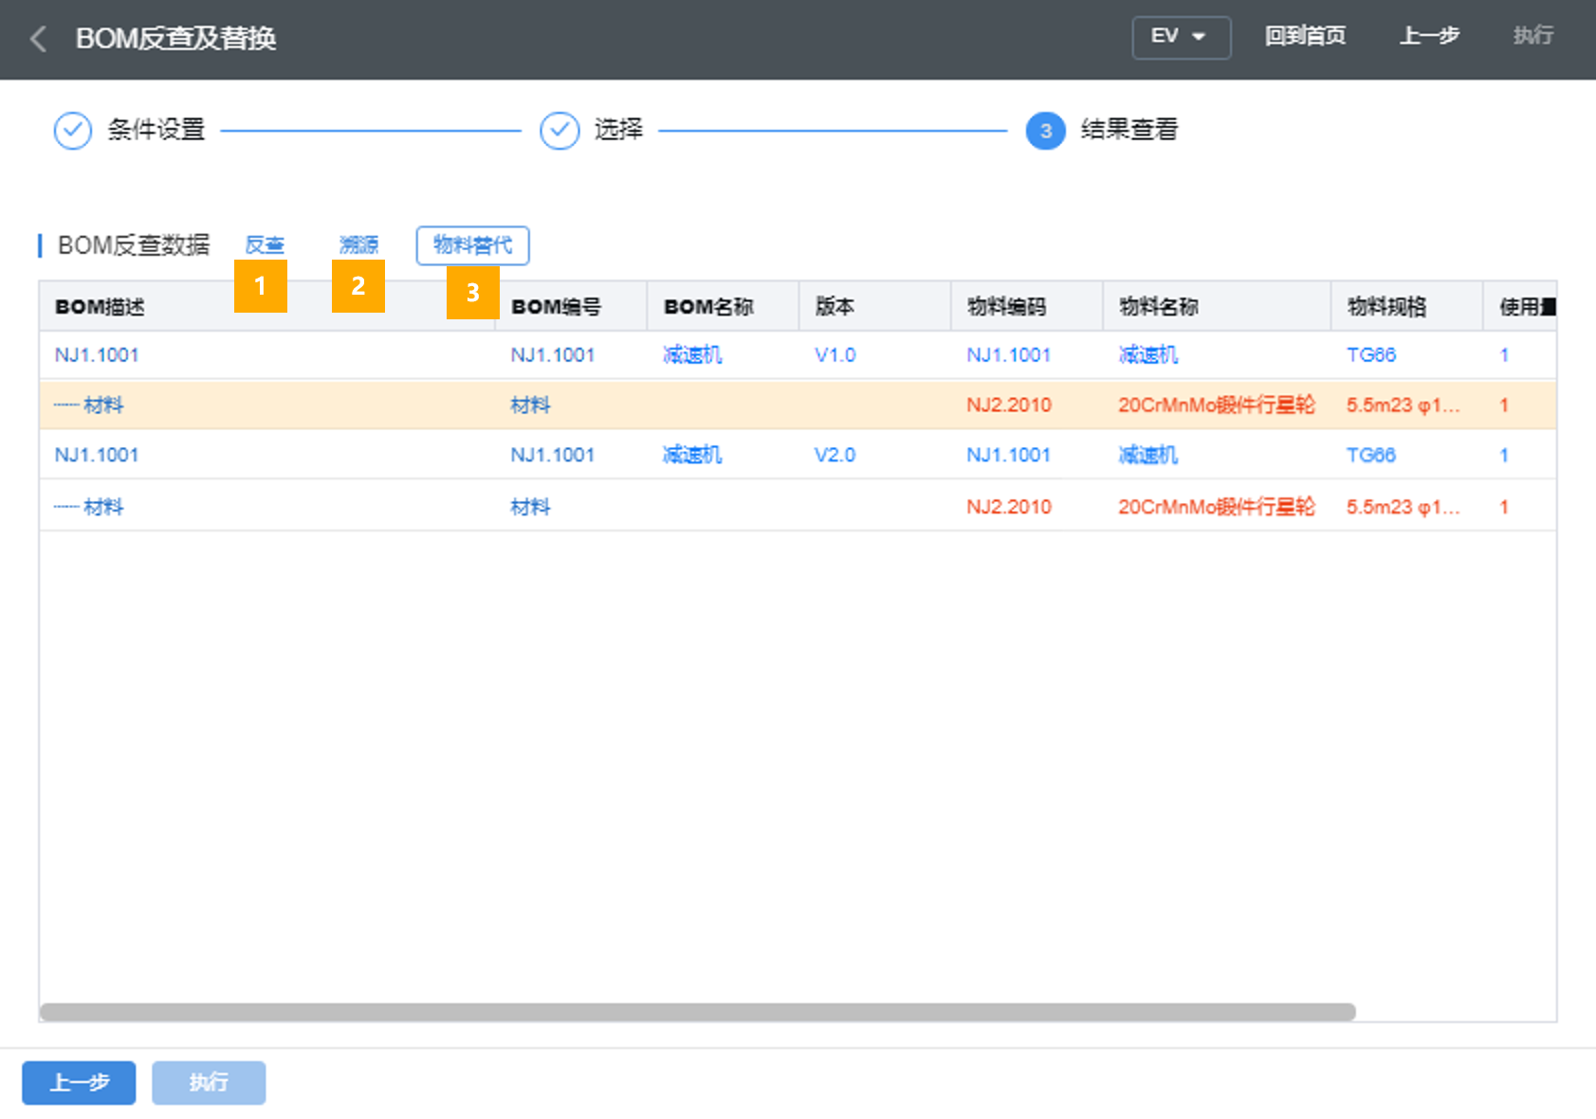The height and width of the screenshot is (1119, 1596).
Task: Select the 条件设置 step checkmark icon
Action: [x=73, y=131]
